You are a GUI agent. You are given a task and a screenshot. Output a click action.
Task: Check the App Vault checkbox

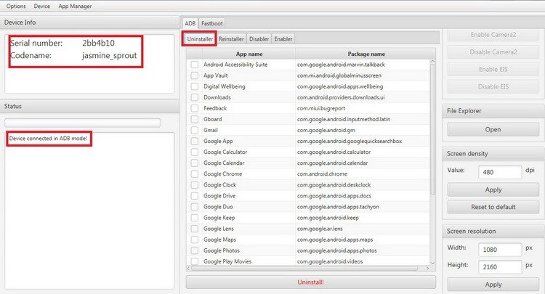pyautogui.click(x=195, y=75)
